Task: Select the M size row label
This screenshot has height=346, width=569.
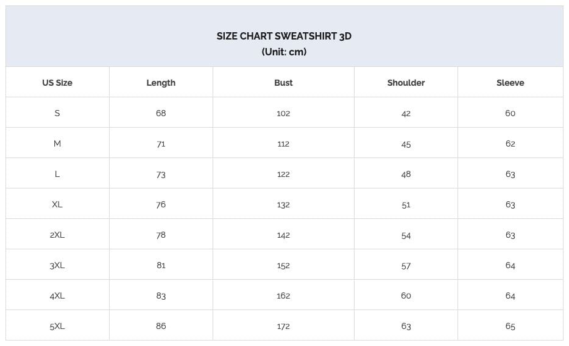Action: click(57, 144)
